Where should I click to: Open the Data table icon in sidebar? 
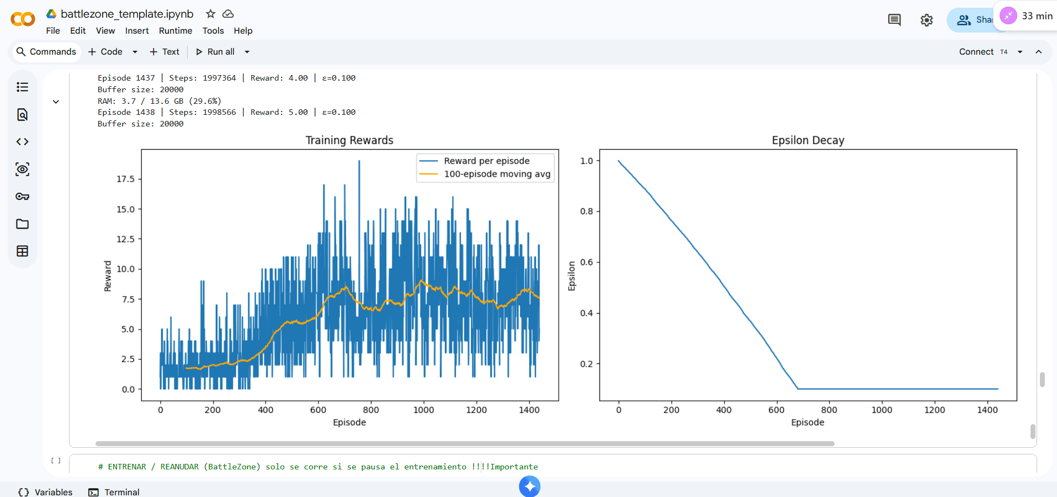(x=23, y=251)
